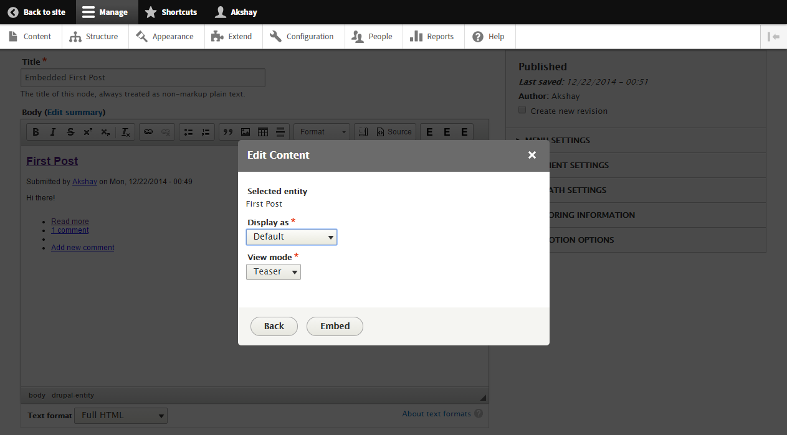787x435 pixels.
Task: Toggle bold formatting in editor toolbar
Action: [36, 132]
